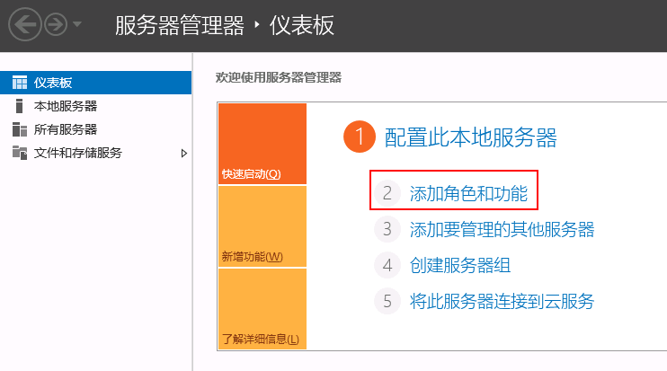Click the step 5 number circle
Image resolution: width=667 pixels, height=371 pixels.
tap(387, 301)
